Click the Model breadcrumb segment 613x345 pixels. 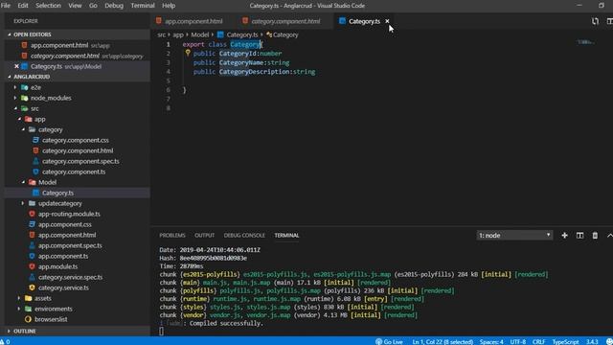200,34
